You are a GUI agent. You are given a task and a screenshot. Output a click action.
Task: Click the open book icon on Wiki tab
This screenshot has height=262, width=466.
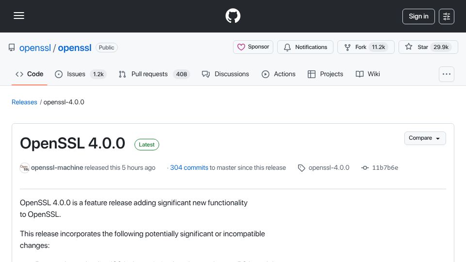click(360, 74)
